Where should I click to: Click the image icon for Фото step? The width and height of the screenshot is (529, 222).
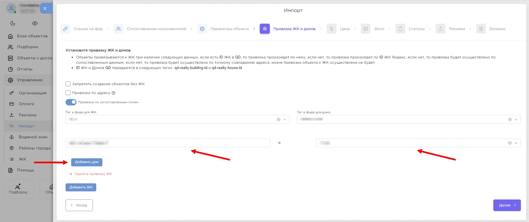pyautogui.click(x=366, y=29)
